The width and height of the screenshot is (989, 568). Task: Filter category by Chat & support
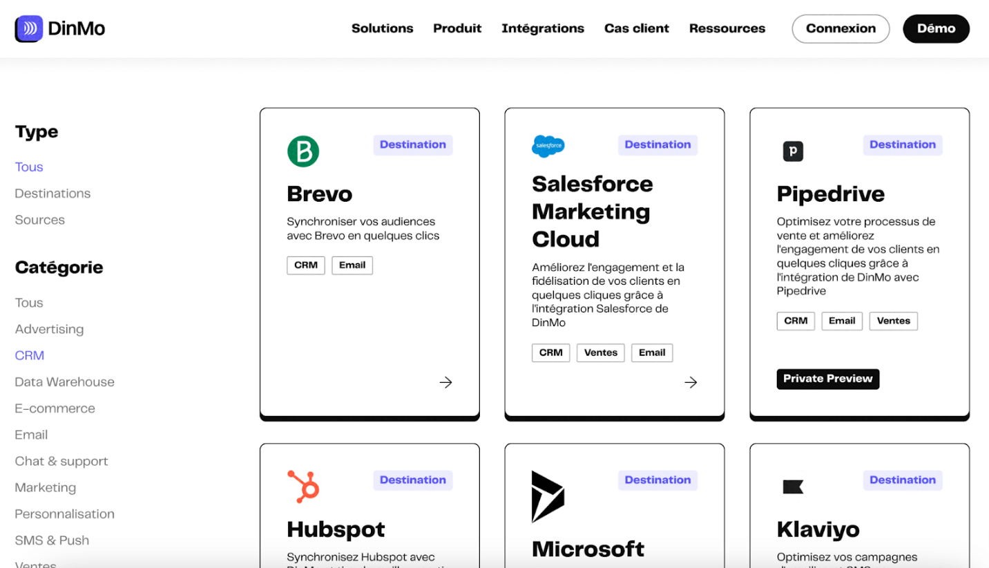tap(61, 461)
